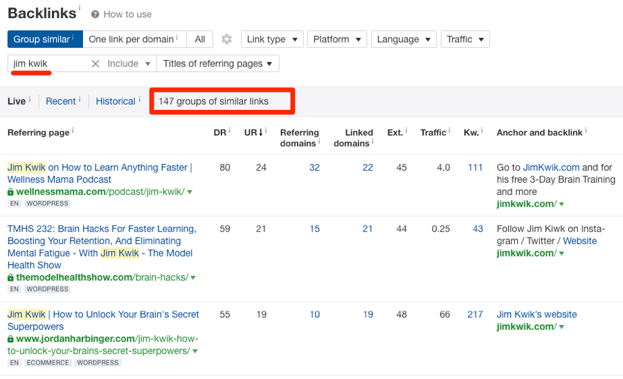Screen dimensions: 623x379
Task: Expand the Language filter dropdown
Action: [x=404, y=39]
